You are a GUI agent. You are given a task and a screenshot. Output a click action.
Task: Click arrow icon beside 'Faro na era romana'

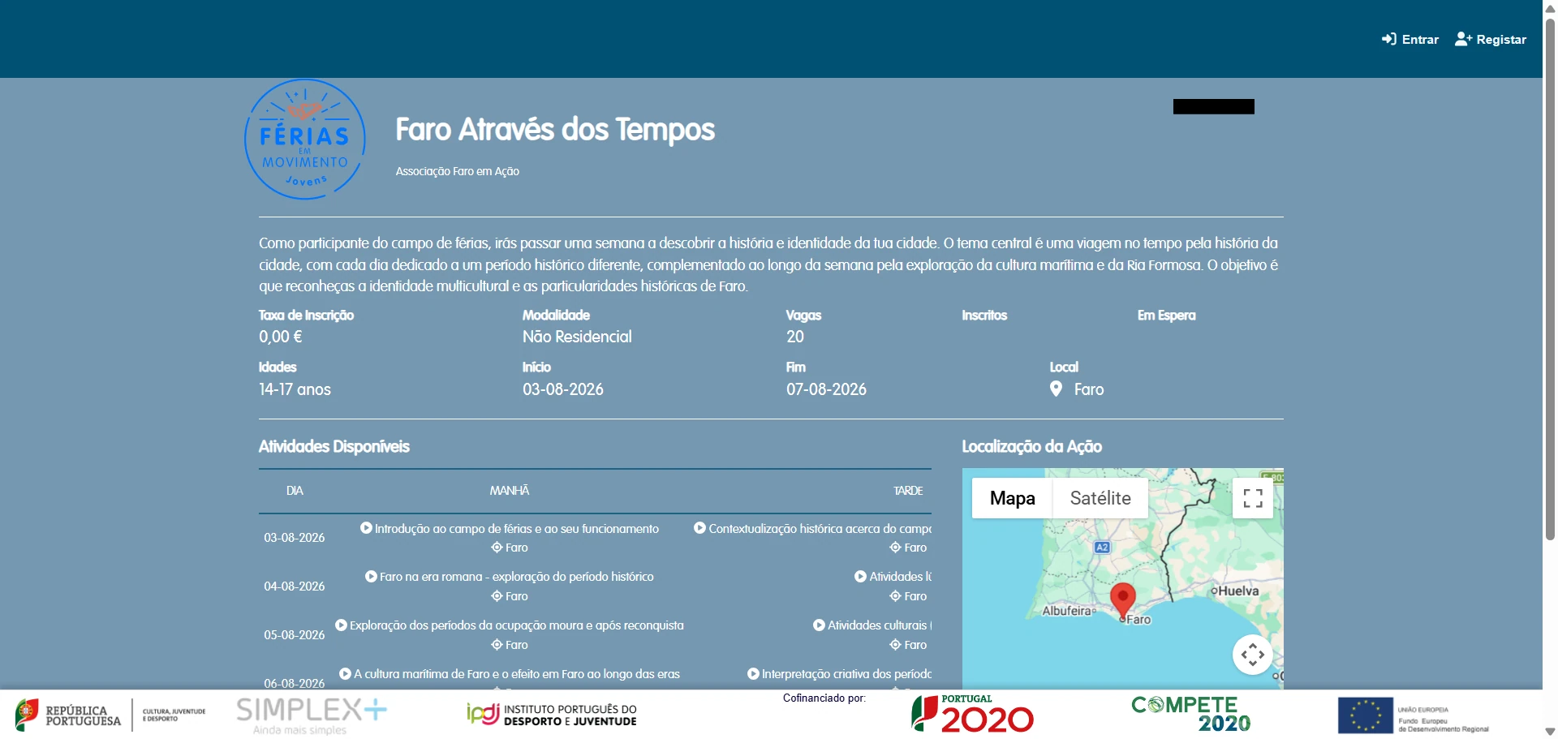(x=371, y=576)
